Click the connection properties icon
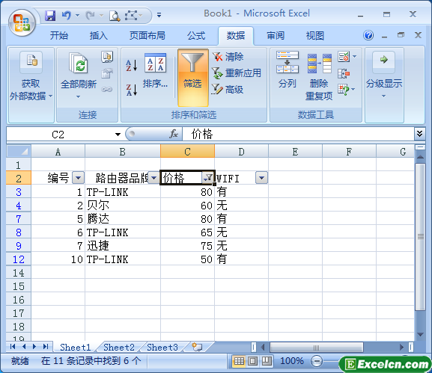 pyautogui.click(x=107, y=73)
